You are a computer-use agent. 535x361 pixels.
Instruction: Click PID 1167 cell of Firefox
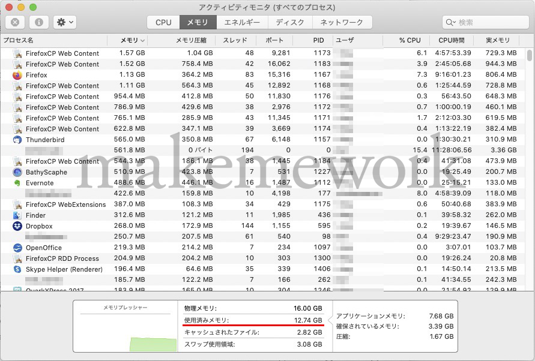click(322, 74)
